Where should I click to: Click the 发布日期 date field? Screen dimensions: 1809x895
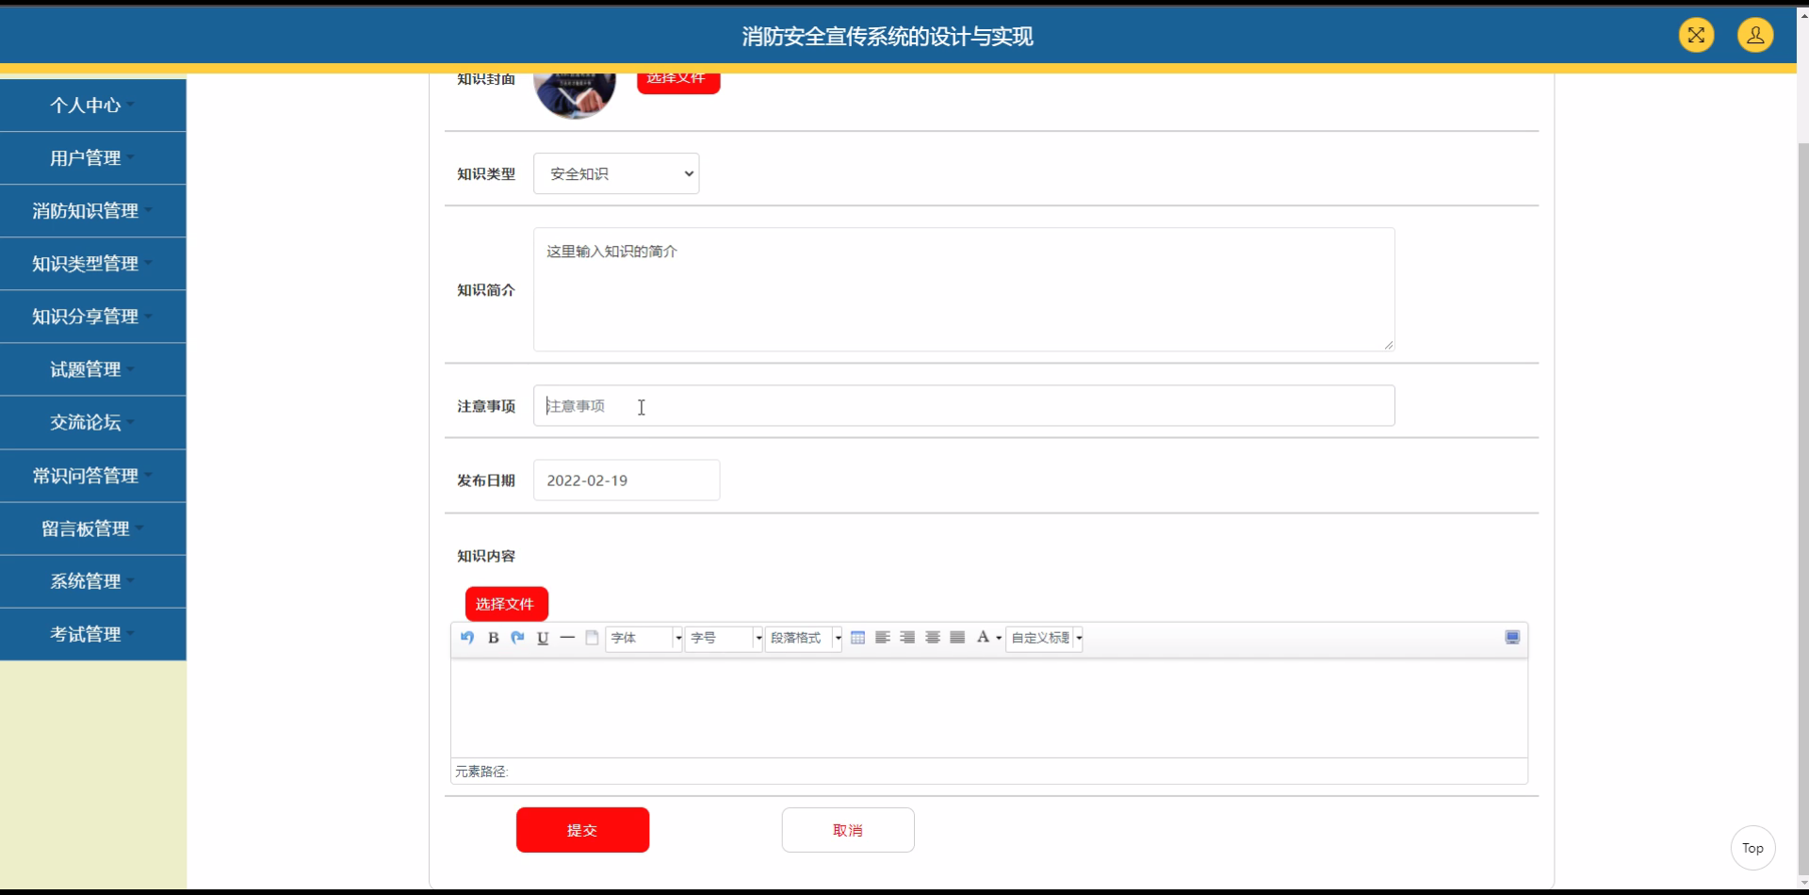[x=627, y=480]
